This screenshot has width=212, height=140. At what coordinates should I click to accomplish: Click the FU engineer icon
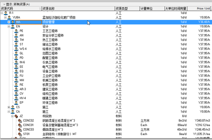click(16, 76)
